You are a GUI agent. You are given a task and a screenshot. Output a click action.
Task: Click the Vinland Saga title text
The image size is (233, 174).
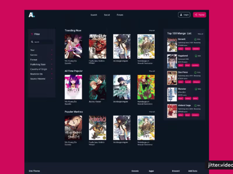click(x=184, y=106)
